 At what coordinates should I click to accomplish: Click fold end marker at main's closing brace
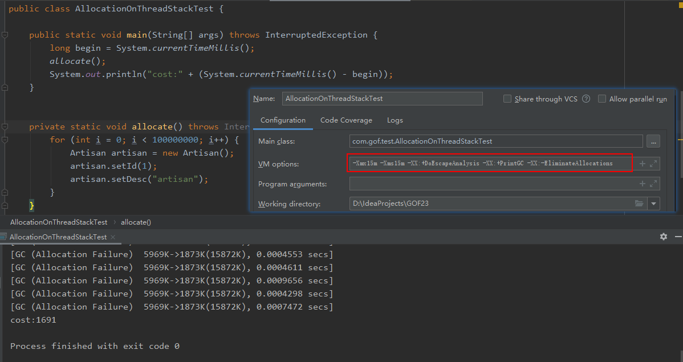coord(5,88)
